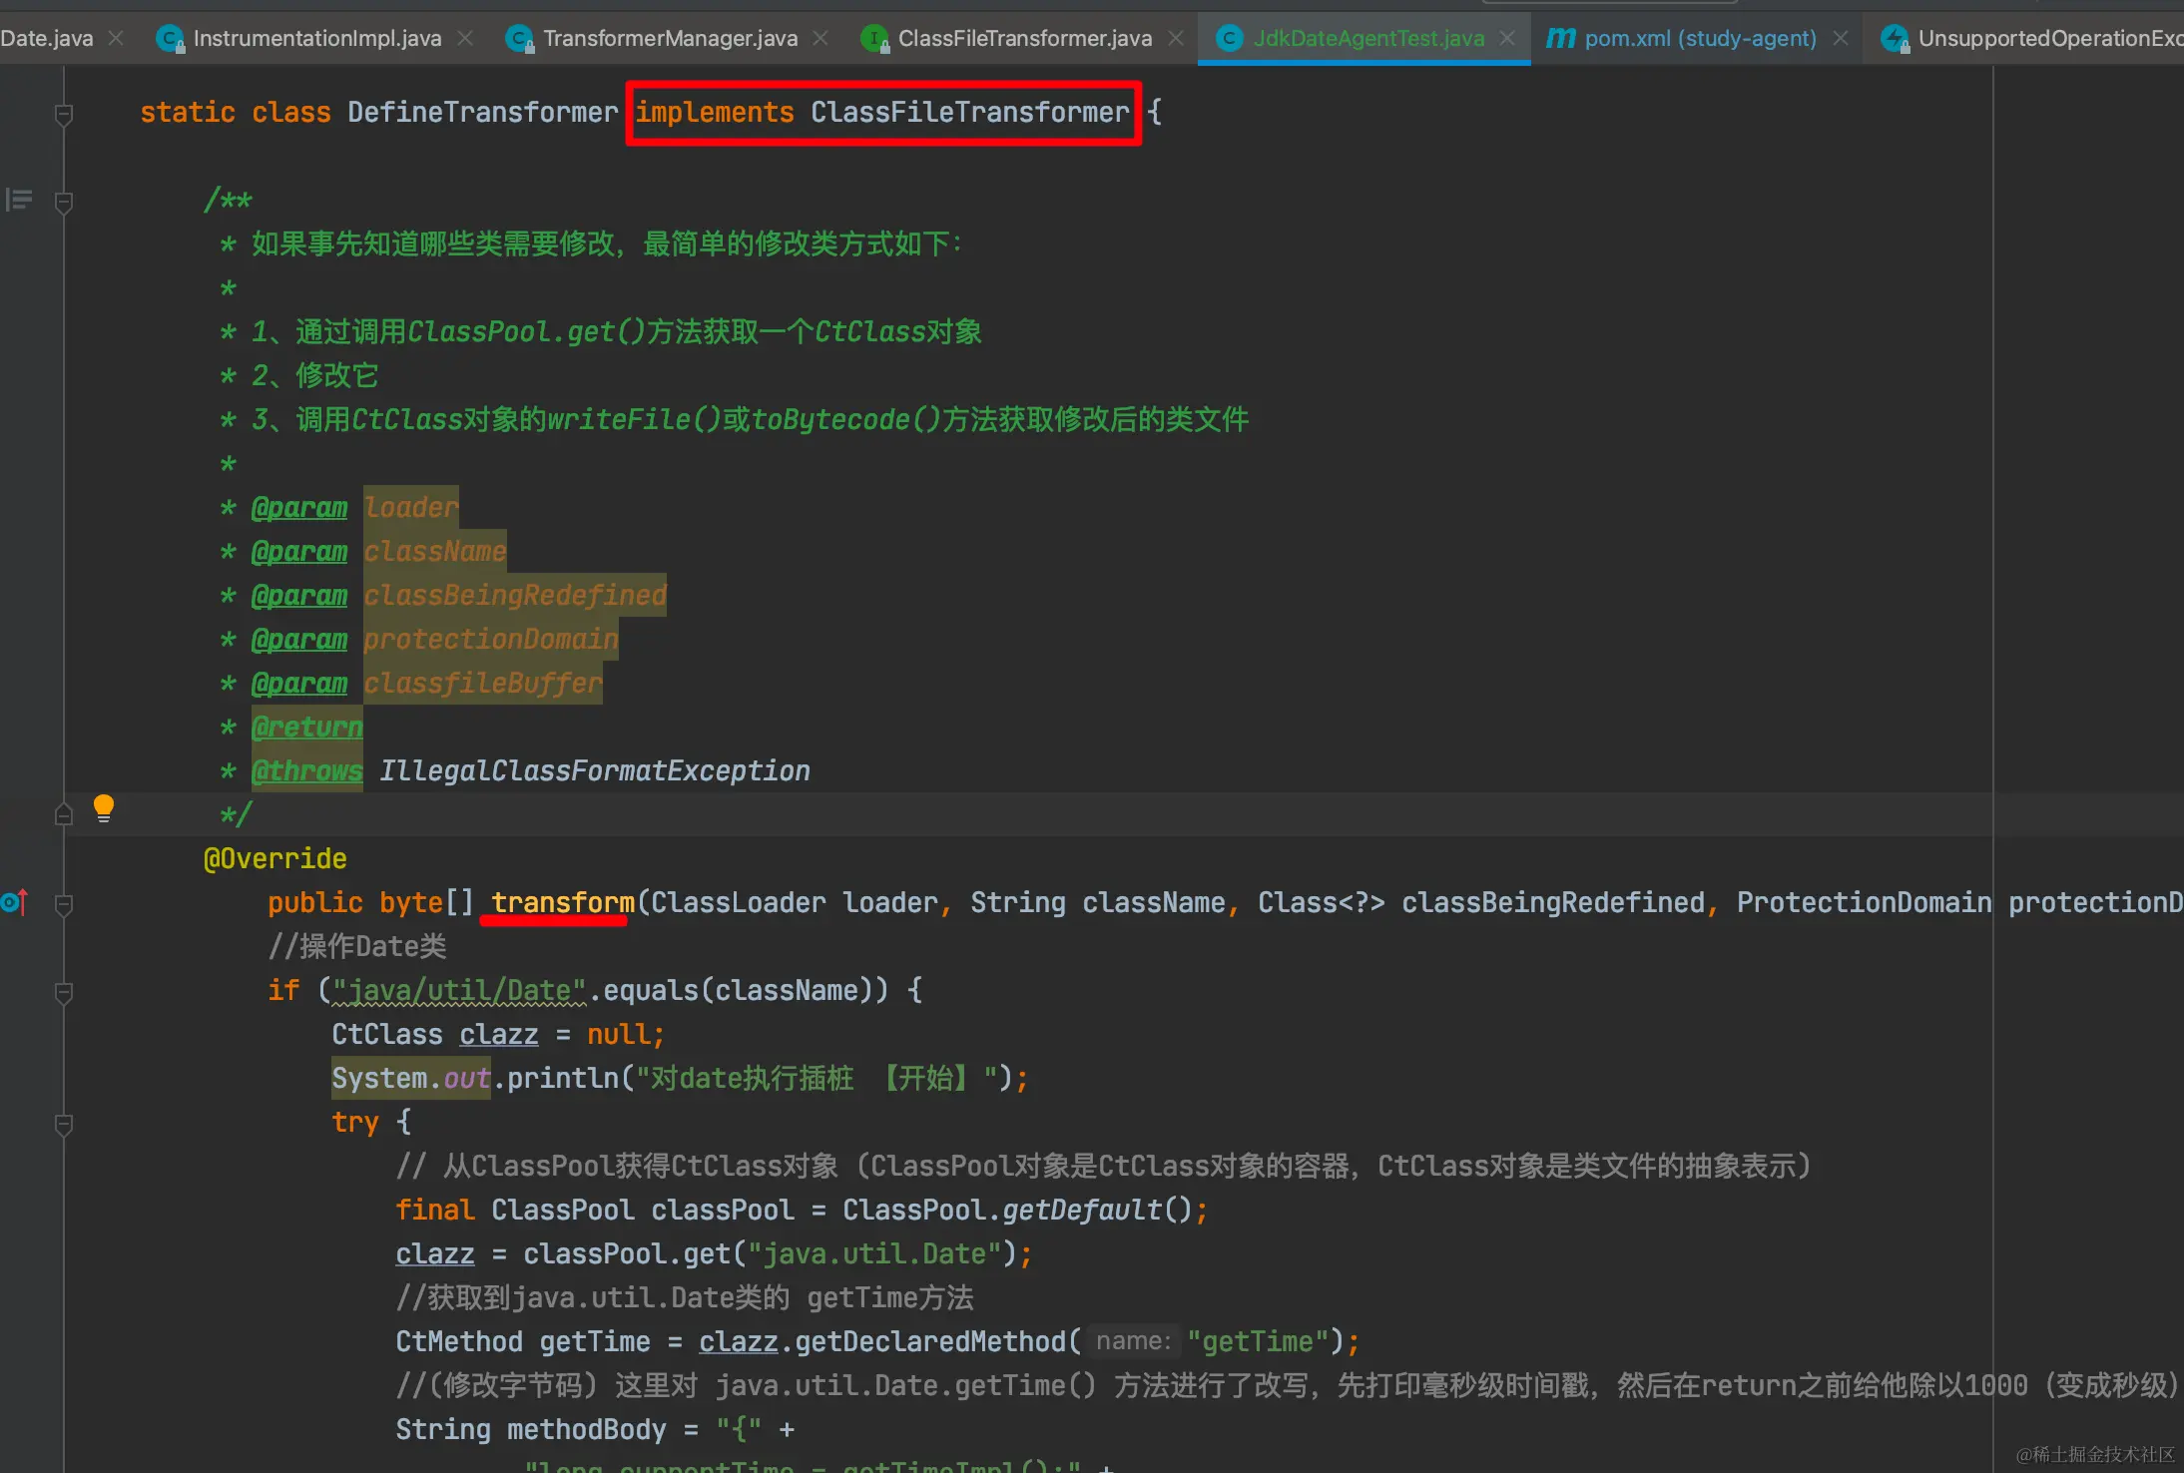Close the InstrumentationImpl.java tab

pyautogui.click(x=465, y=38)
